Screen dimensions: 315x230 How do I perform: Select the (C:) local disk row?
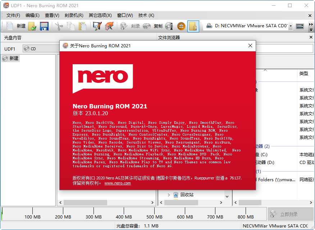click(x=285, y=155)
